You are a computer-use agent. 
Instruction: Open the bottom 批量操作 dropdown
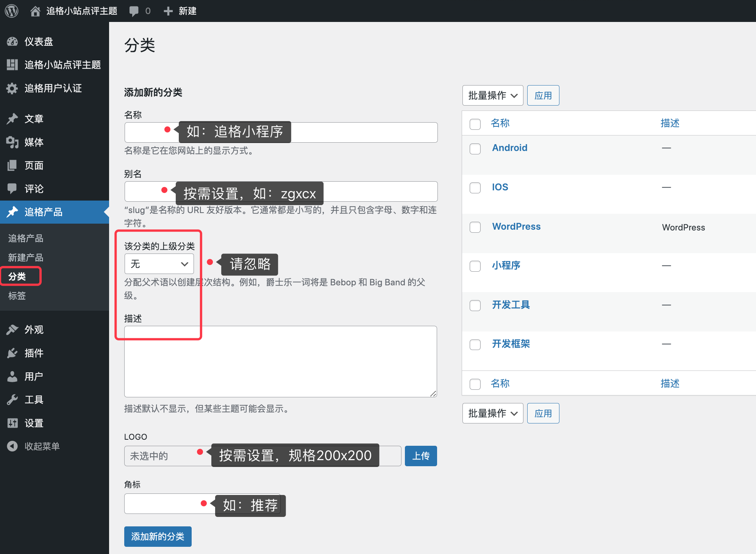click(x=493, y=413)
